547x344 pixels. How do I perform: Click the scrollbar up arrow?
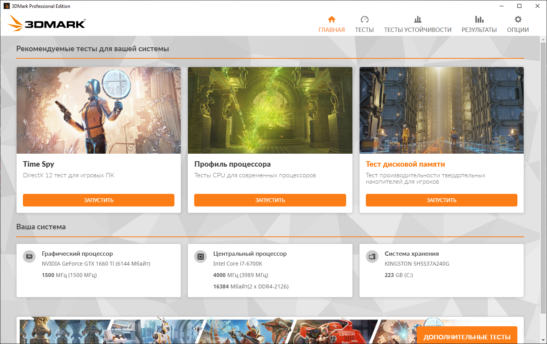click(543, 40)
